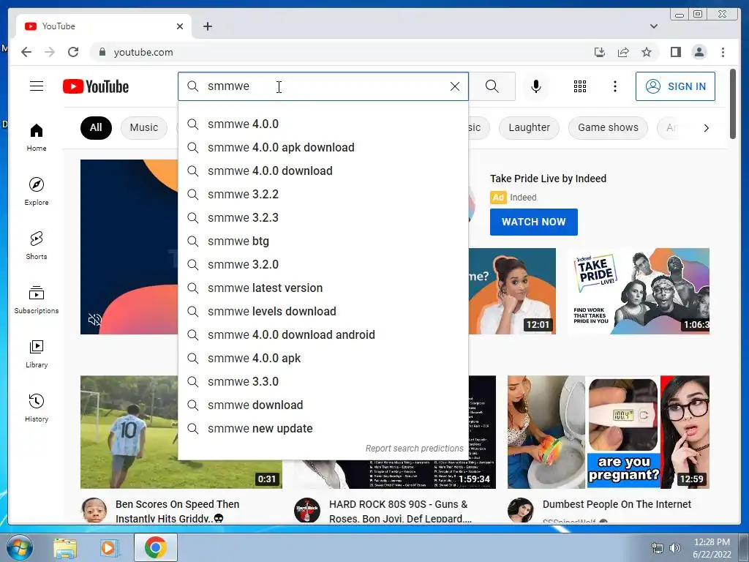Pick suggestion "smmwe levels download"
The image size is (749, 562).
[323, 311]
